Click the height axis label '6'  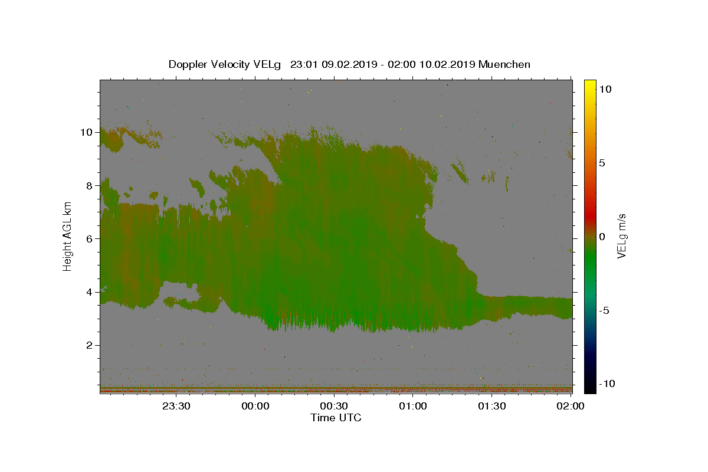90,238
